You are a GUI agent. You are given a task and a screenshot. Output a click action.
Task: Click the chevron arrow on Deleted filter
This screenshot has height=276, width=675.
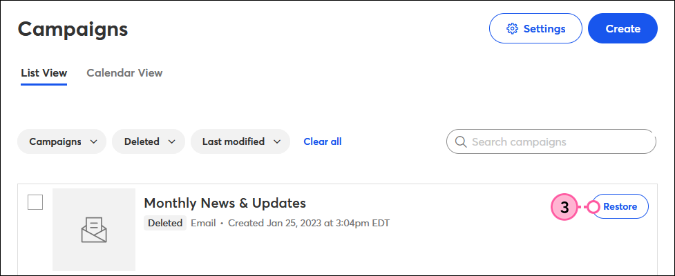(172, 142)
